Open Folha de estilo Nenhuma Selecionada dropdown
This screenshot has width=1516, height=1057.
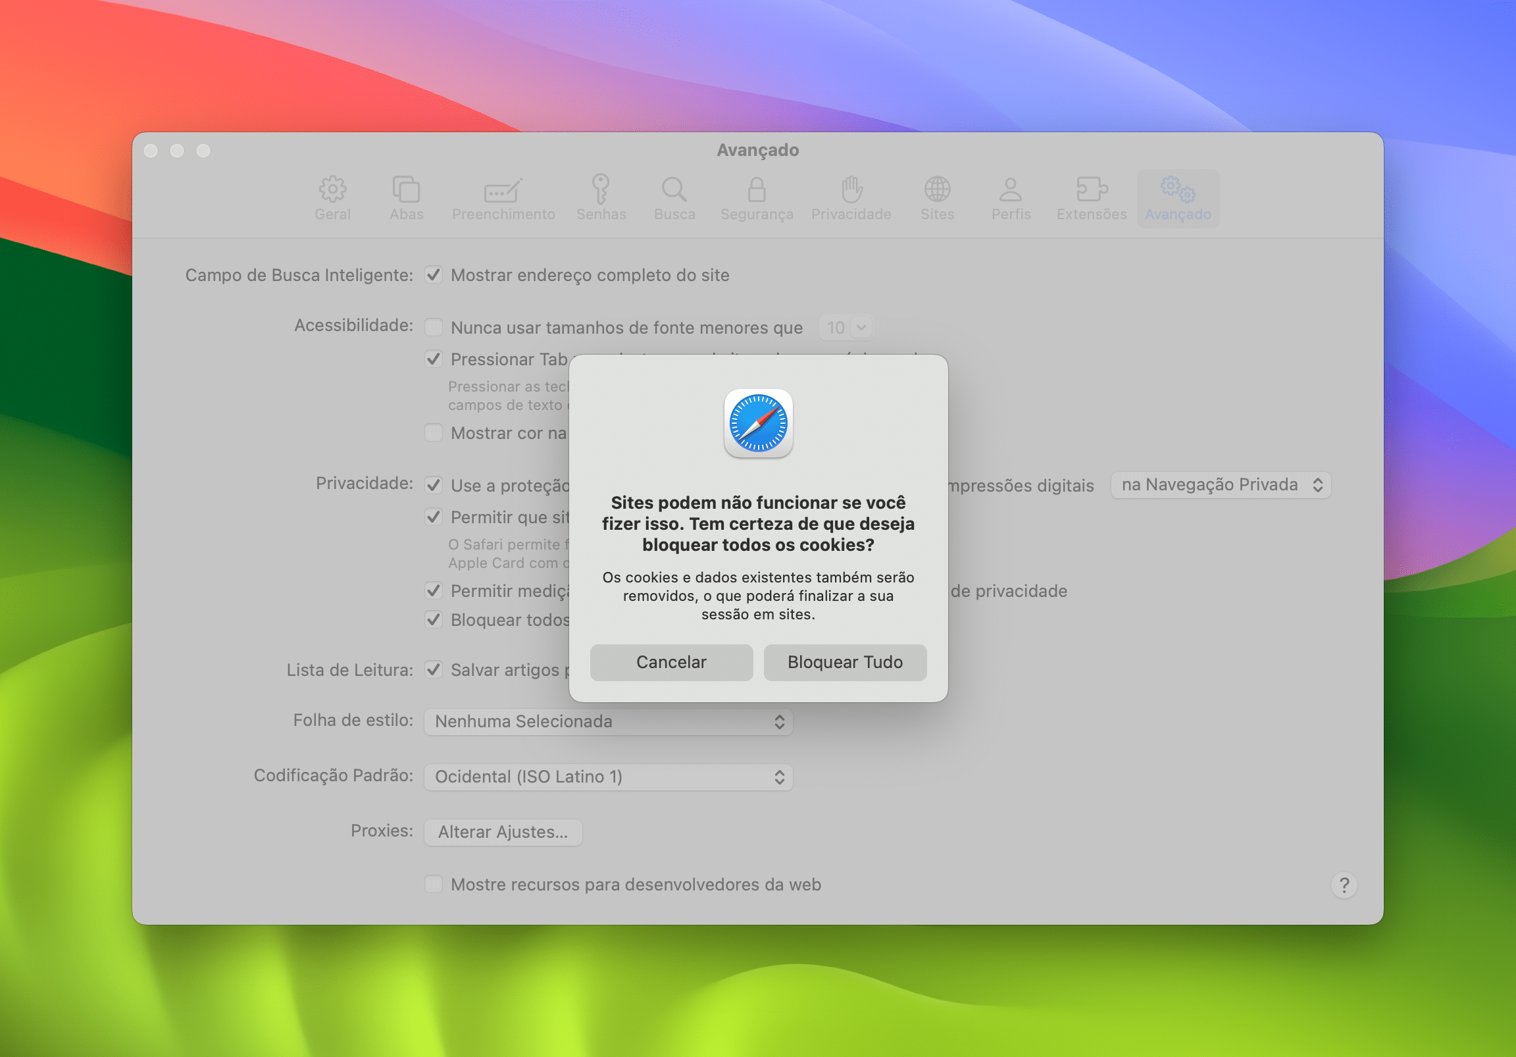pos(608,721)
